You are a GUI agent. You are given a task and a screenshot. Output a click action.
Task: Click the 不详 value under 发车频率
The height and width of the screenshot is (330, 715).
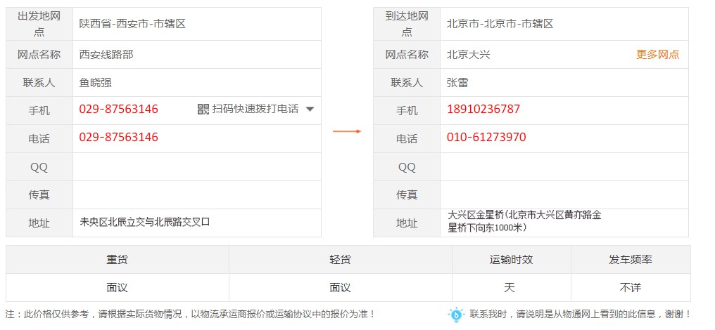630,288
